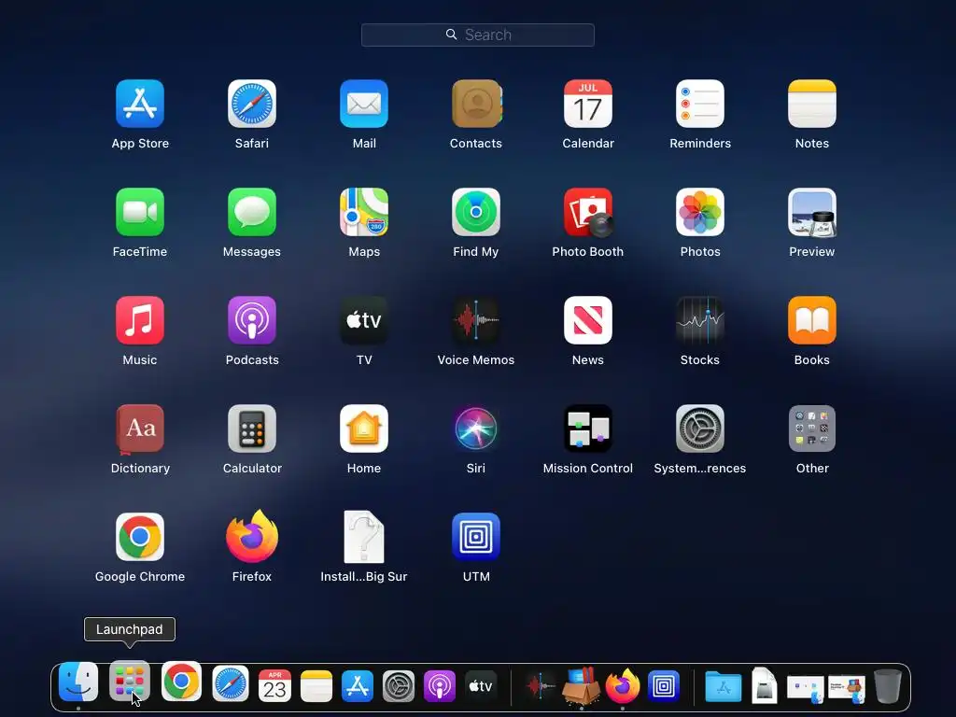Open App Store from Launchpad grid
The image size is (956, 717).
140,104
